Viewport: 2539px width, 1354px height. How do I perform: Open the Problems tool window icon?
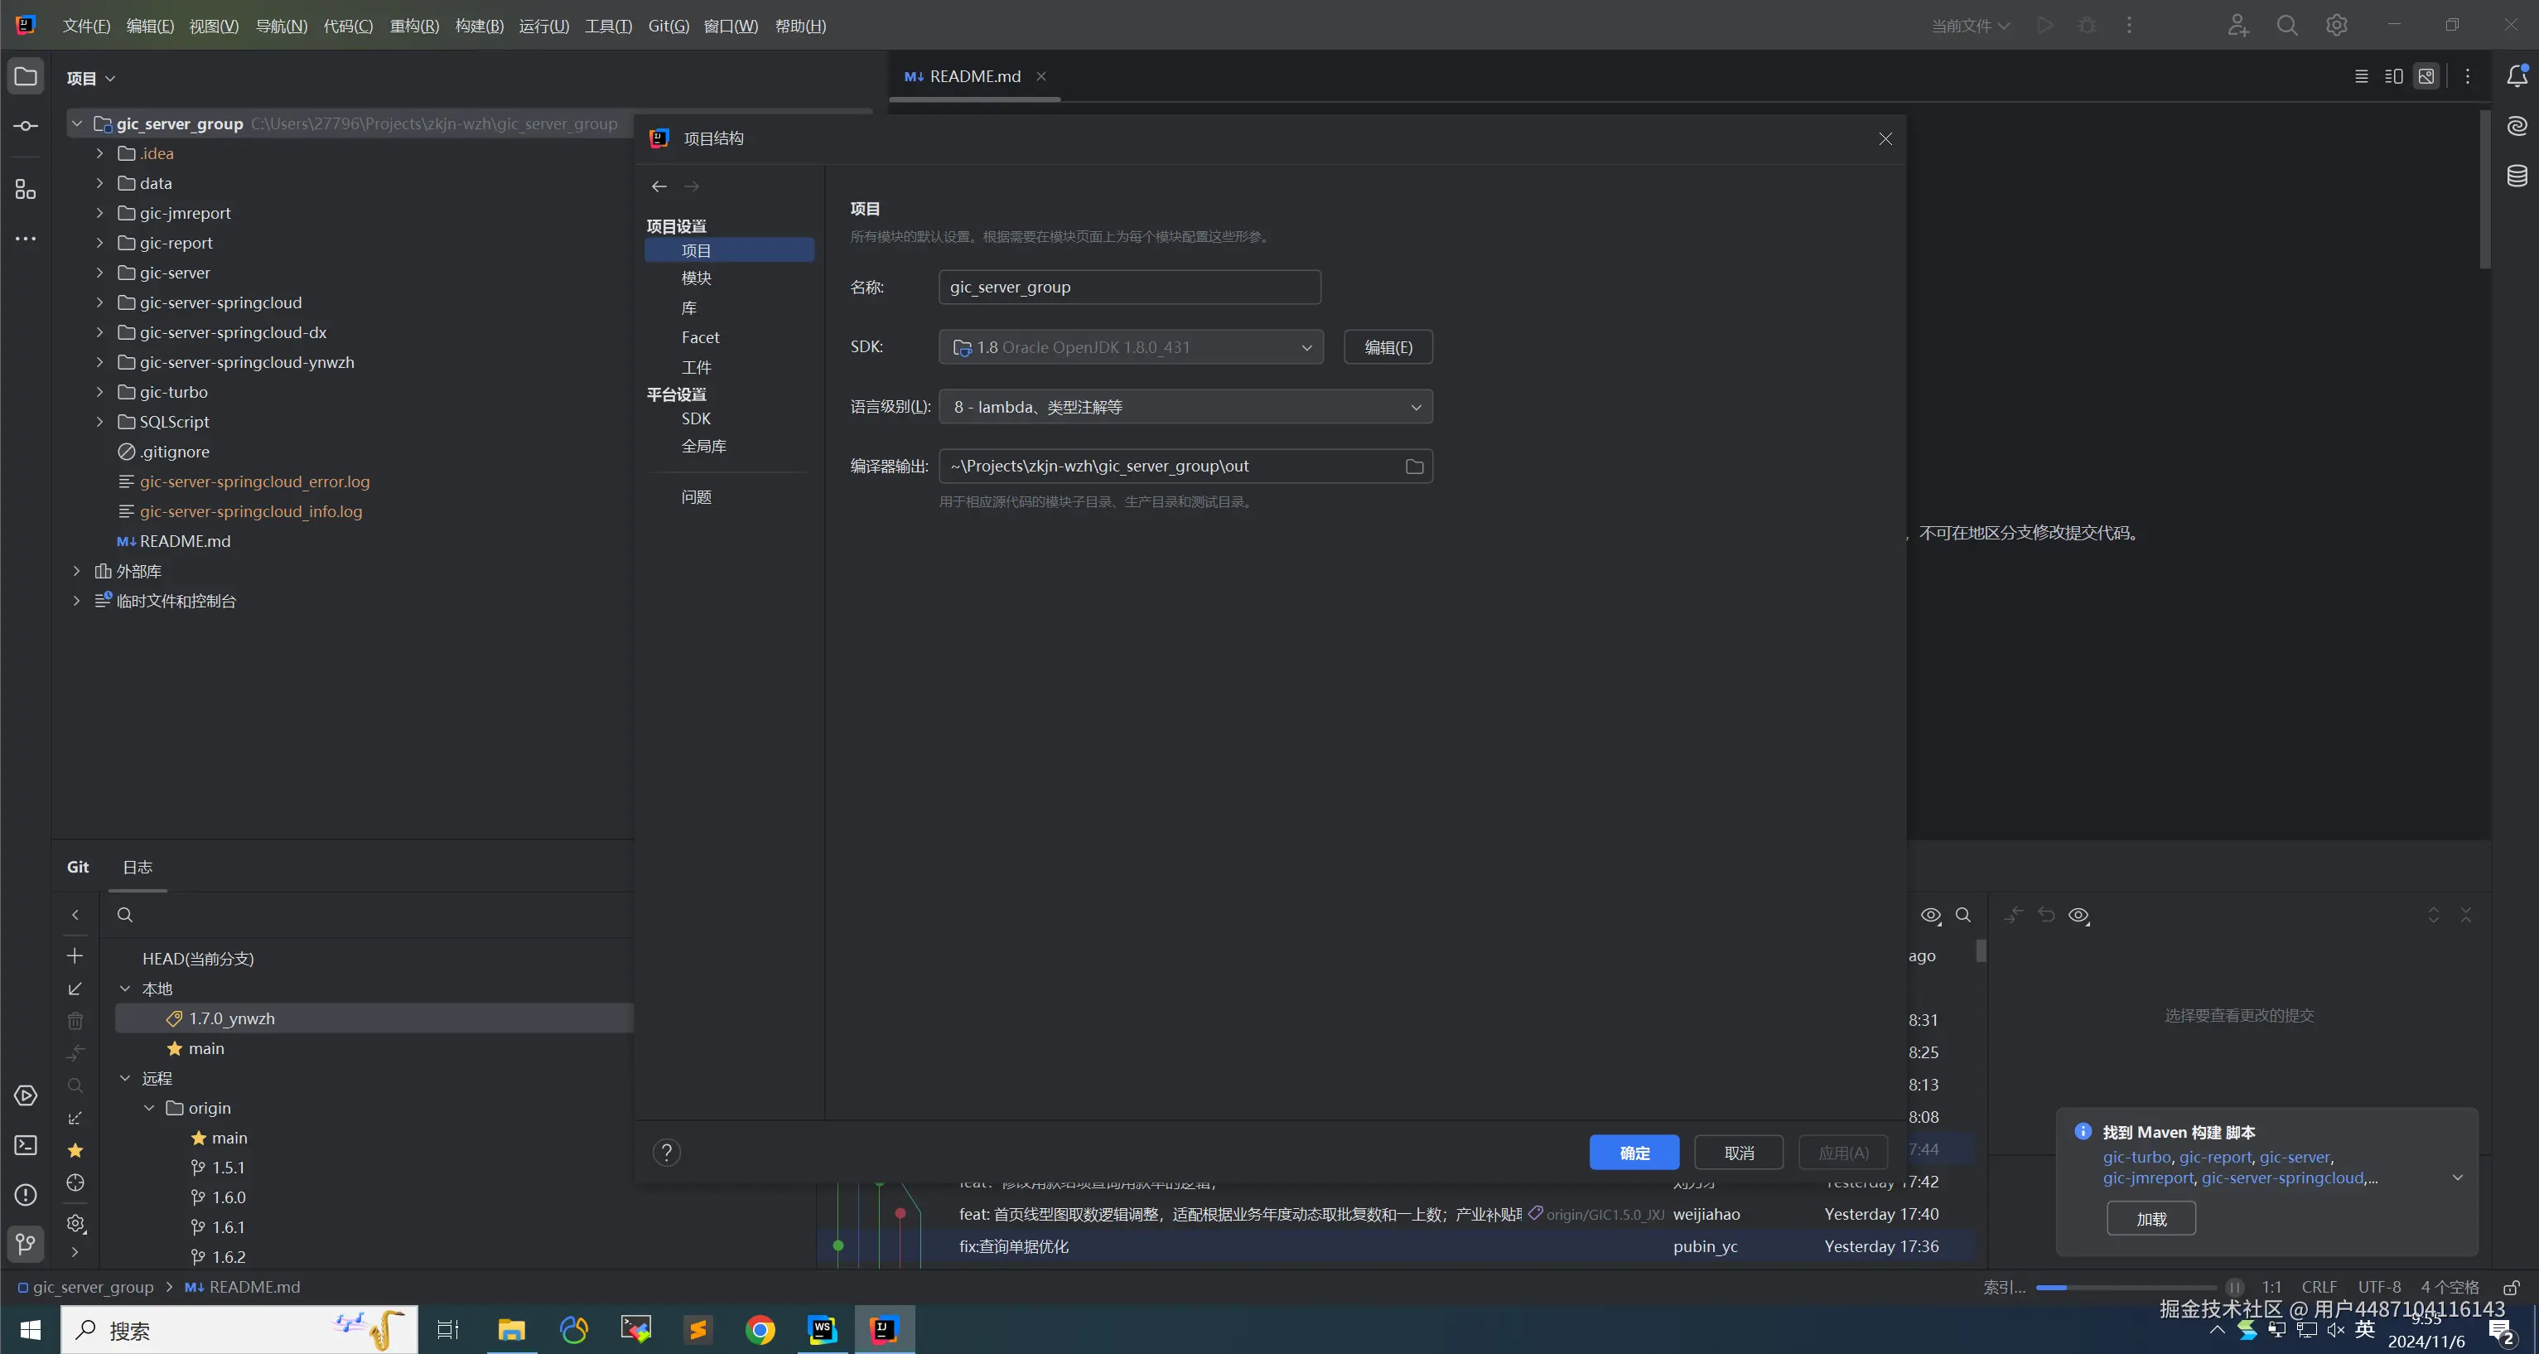pyautogui.click(x=26, y=1194)
